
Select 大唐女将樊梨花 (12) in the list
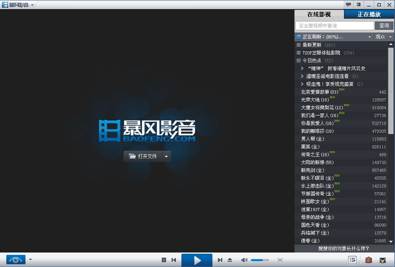341,108
